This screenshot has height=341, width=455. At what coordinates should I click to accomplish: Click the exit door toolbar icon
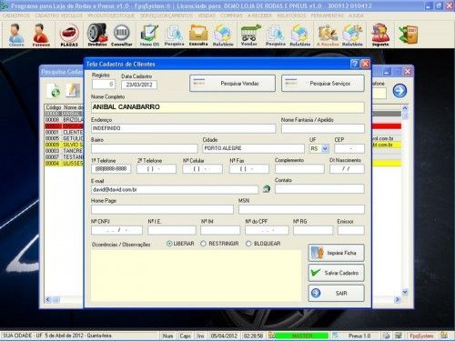click(409, 35)
